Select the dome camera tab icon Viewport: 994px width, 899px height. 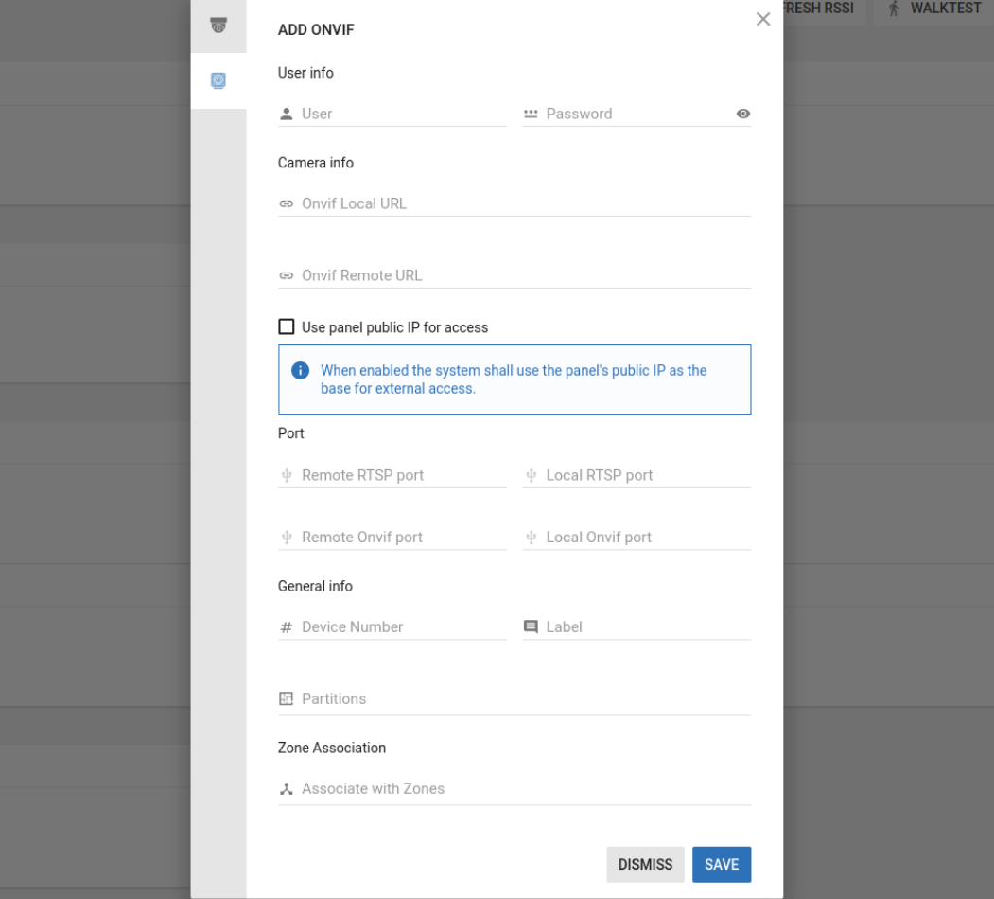tap(218, 26)
